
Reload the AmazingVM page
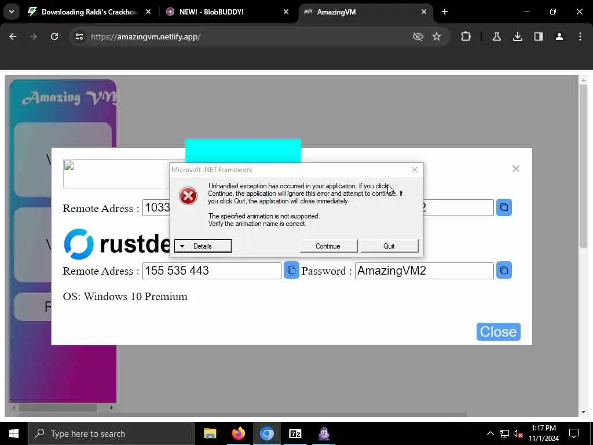click(x=54, y=37)
